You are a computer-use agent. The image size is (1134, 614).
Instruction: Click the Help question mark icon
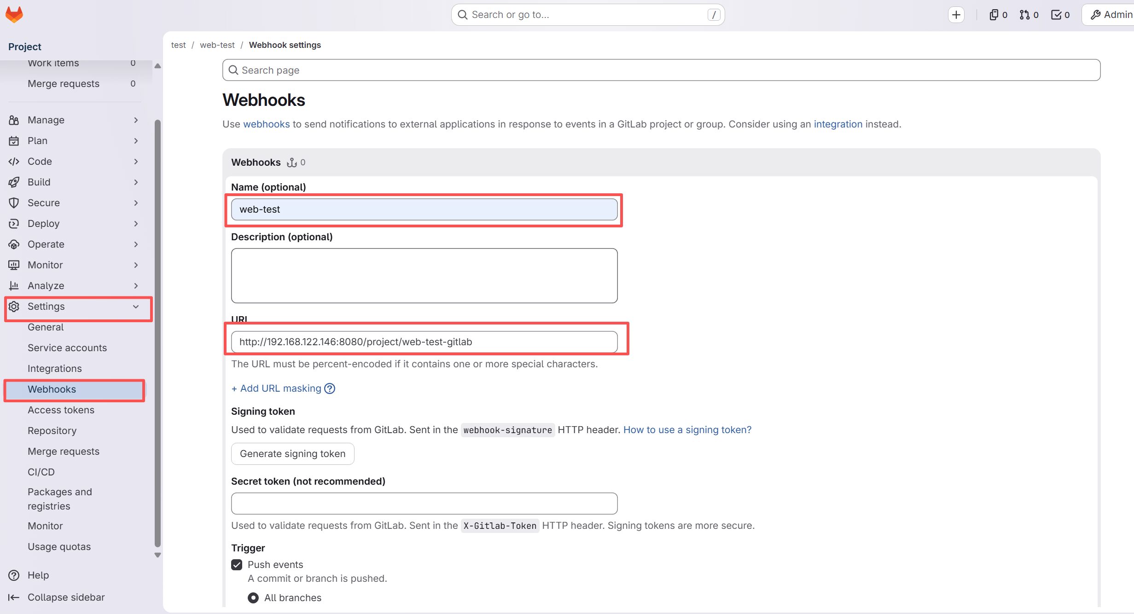coord(14,575)
